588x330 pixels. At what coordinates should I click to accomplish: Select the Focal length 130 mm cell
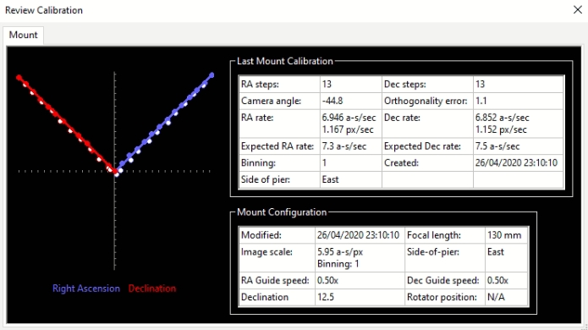[x=506, y=235]
